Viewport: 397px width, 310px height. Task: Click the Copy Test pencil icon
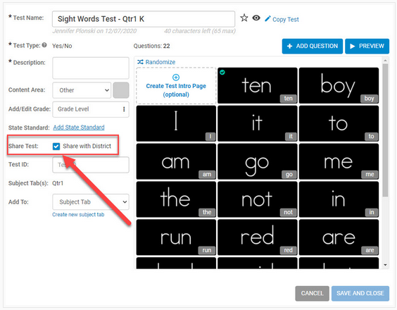click(267, 19)
